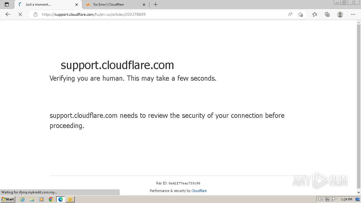This screenshot has height=203, width=361.
Task: View site information via the lock icon
Action: point(36,14)
